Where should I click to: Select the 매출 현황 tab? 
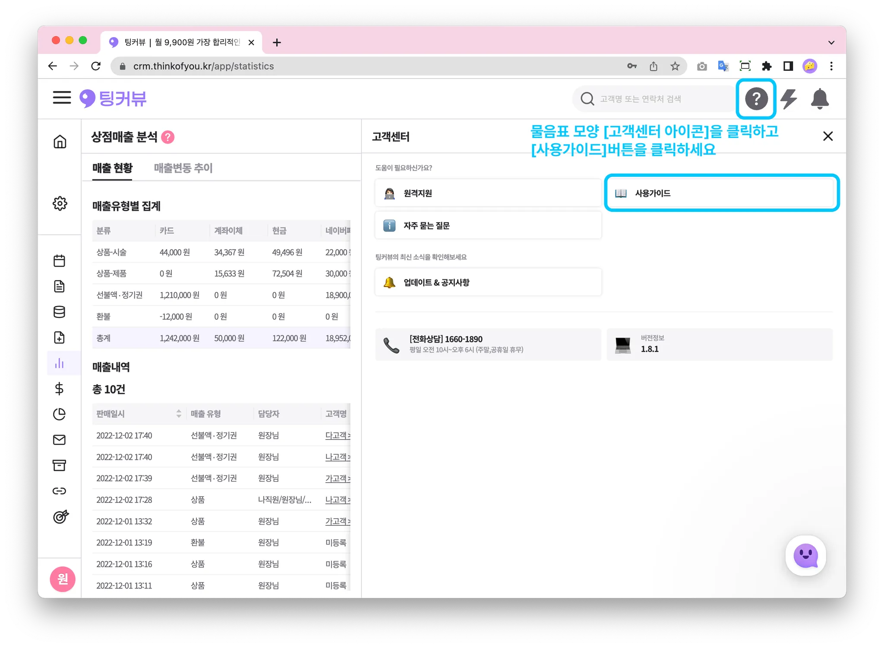(x=112, y=168)
